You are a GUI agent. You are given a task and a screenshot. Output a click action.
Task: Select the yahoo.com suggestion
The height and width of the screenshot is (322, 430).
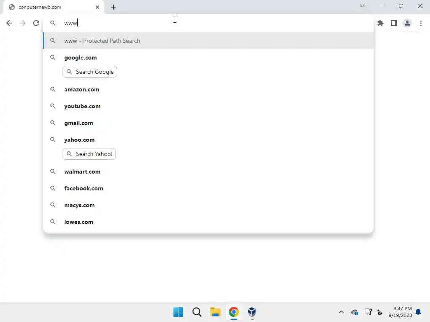pyautogui.click(x=208, y=140)
